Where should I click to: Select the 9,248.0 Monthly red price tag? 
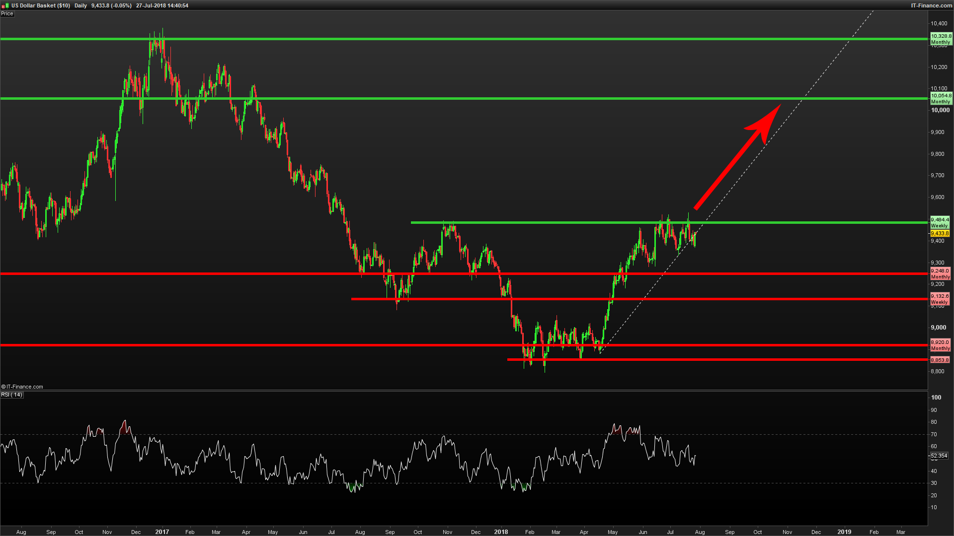(940, 273)
